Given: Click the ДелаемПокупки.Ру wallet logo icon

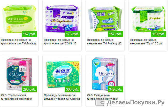Looking at the screenshot, I should pos(100,103).
